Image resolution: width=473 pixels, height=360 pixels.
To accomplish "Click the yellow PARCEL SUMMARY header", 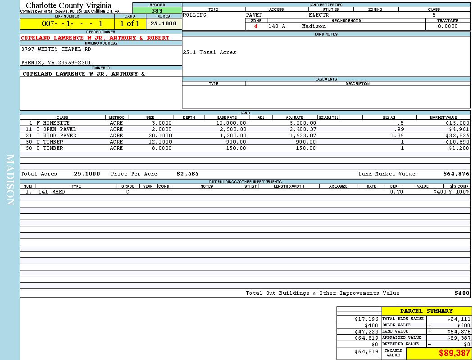I will (x=426, y=311).
